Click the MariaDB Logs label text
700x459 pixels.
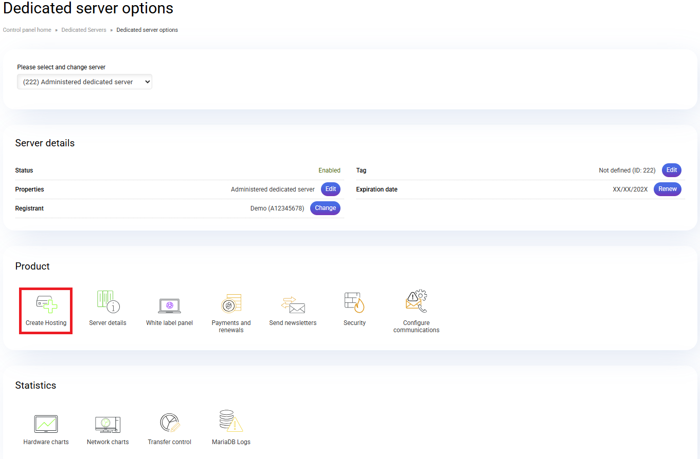coord(231,442)
